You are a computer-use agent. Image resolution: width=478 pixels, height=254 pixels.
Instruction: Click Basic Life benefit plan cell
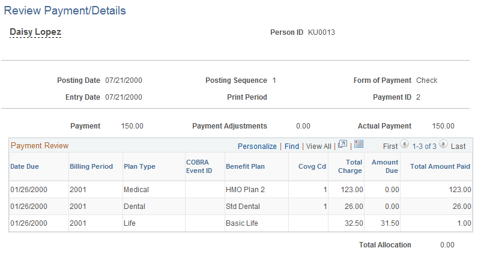[x=242, y=223]
